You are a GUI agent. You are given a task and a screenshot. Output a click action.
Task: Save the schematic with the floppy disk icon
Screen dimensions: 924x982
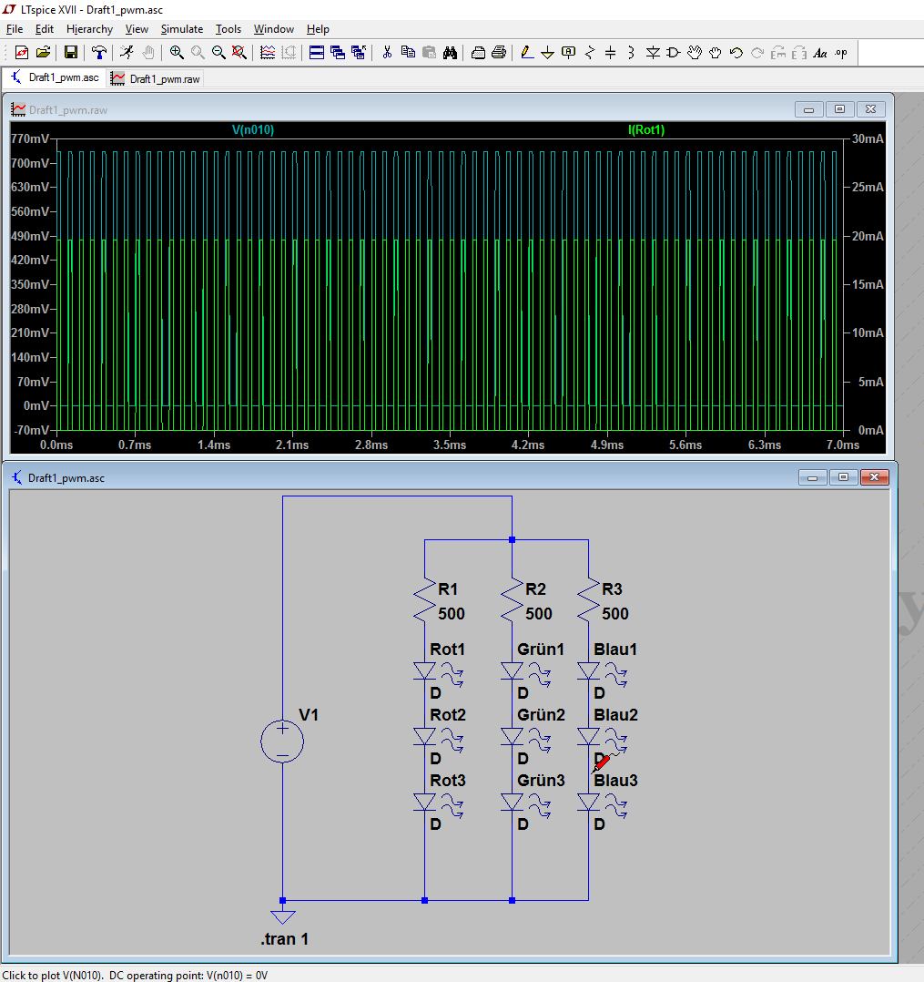[71, 53]
